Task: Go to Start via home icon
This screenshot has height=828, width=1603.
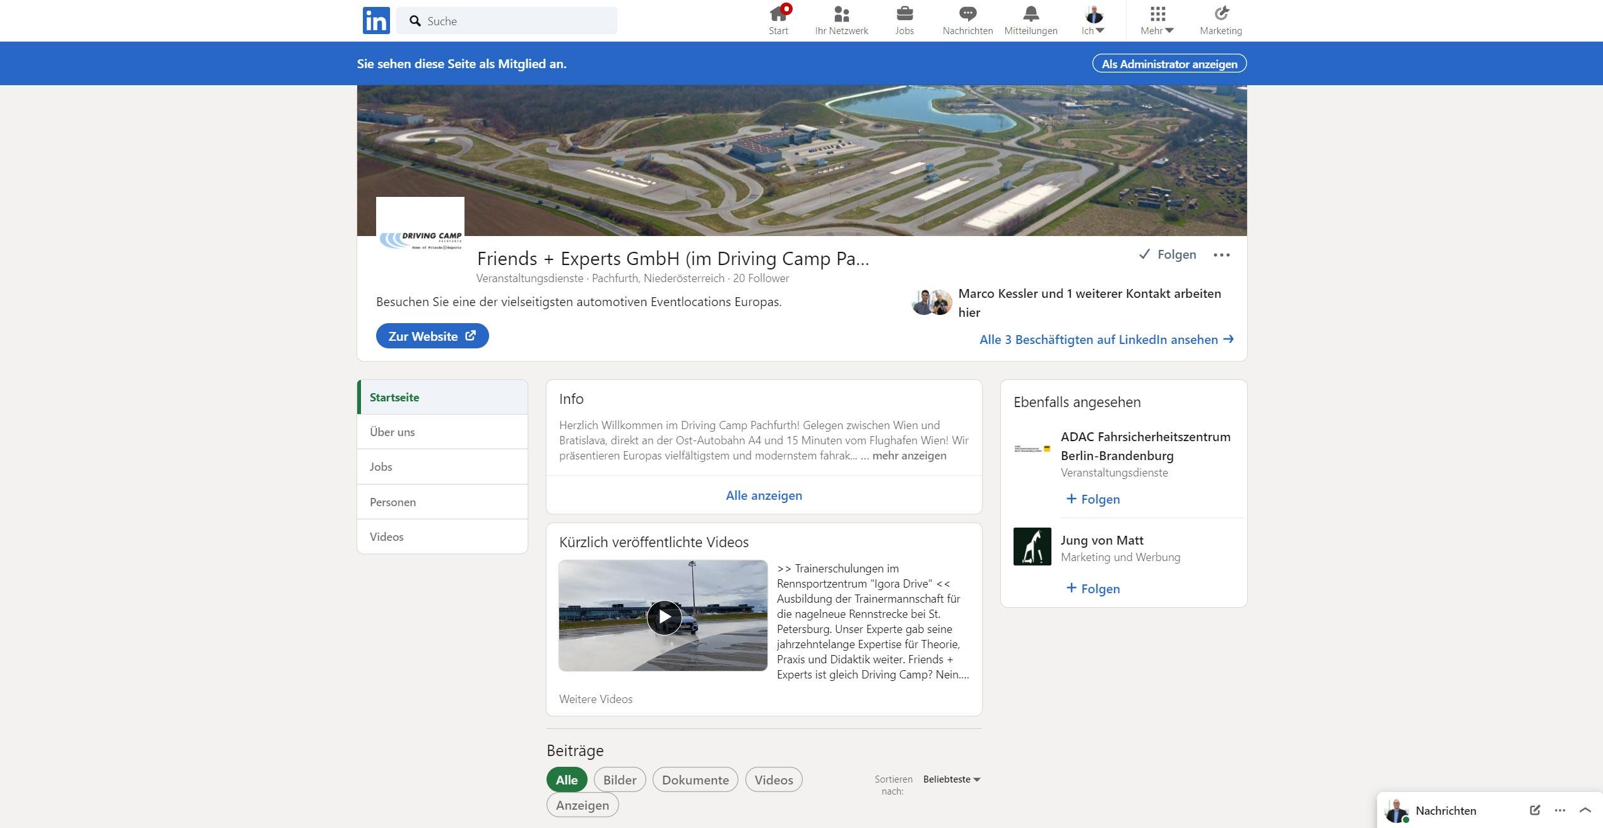Action: point(778,20)
